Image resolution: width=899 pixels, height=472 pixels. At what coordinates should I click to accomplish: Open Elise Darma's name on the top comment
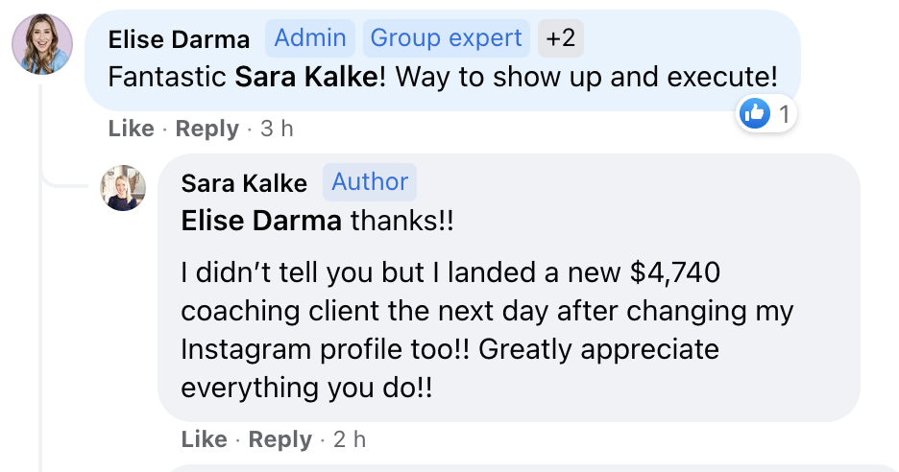pyautogui.click(x=179, y=39)
